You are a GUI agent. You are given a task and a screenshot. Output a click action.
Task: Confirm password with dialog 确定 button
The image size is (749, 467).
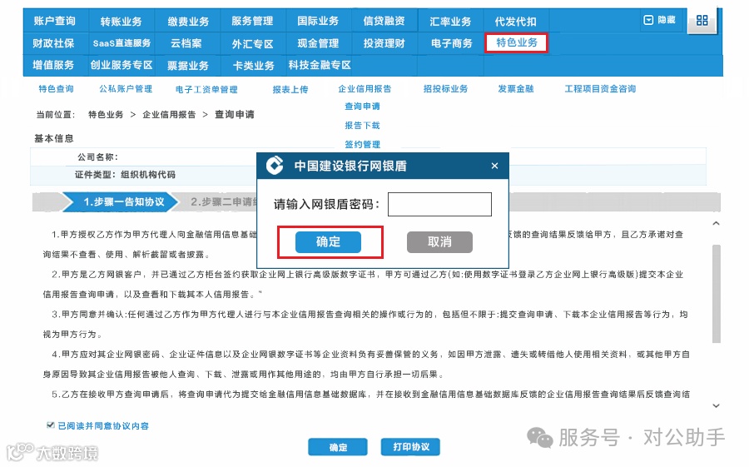(x=328, y=242)
